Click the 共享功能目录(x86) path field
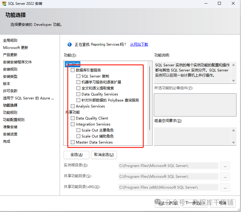Screen dimensions: 241x212 [x=168, y=187]
